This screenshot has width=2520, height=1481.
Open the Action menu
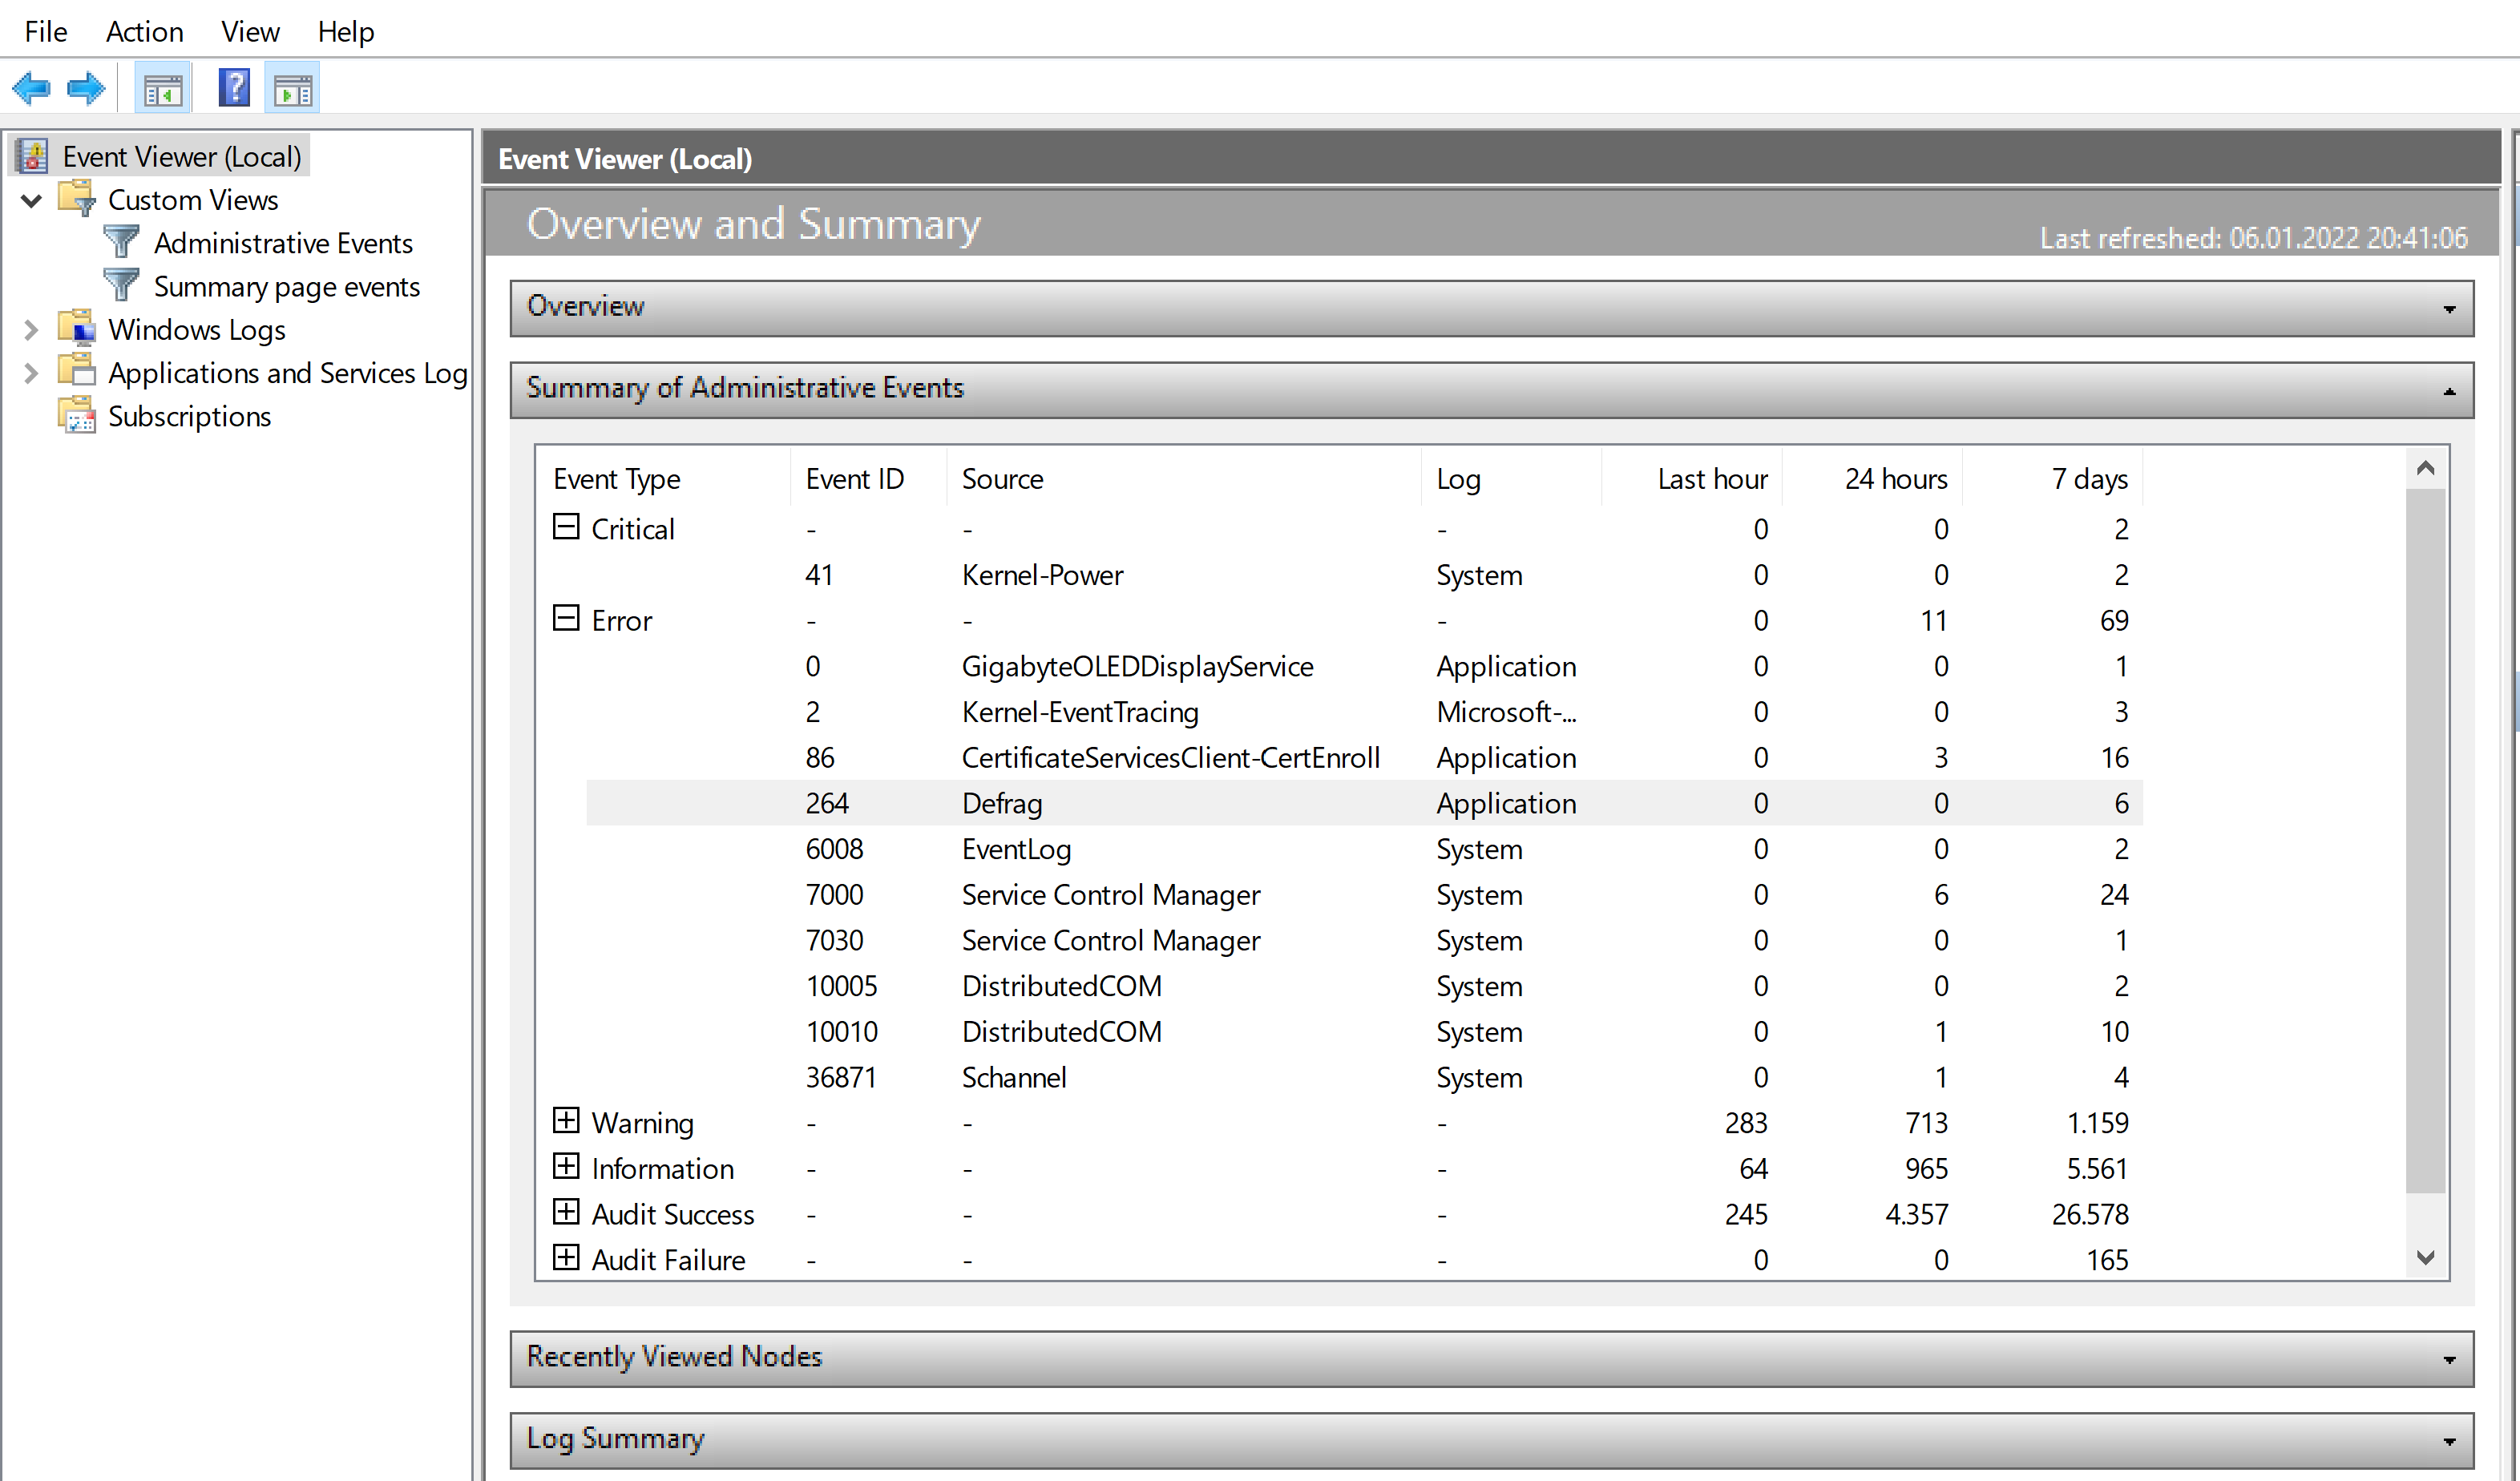[144, 32]
